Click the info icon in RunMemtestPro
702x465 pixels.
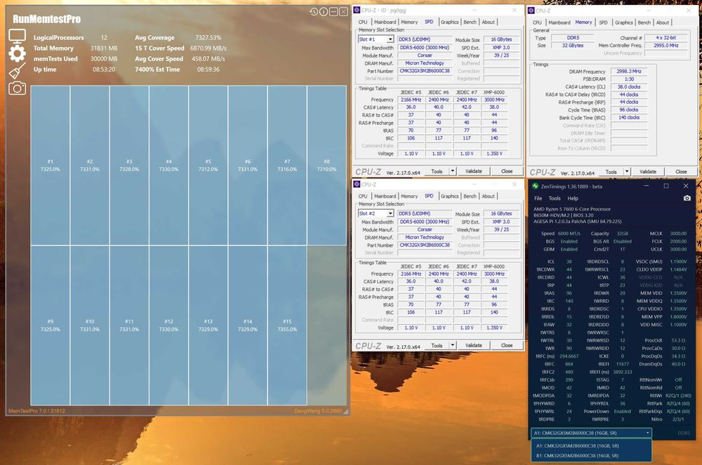(324, 12)
